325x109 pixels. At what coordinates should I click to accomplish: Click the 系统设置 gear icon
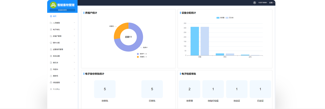[x=51, y=56]
